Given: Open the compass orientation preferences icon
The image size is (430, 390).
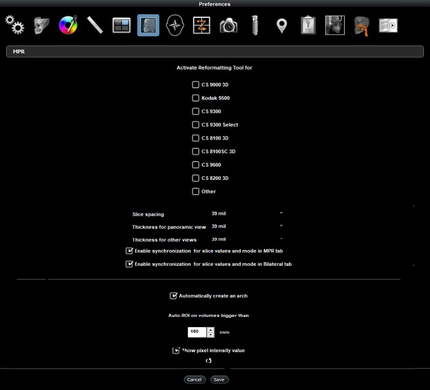Looking at the screenshot, I should (x=175, y=25).
